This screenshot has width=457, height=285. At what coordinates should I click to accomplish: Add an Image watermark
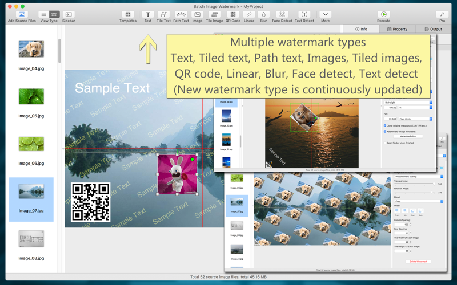(197, 14)
